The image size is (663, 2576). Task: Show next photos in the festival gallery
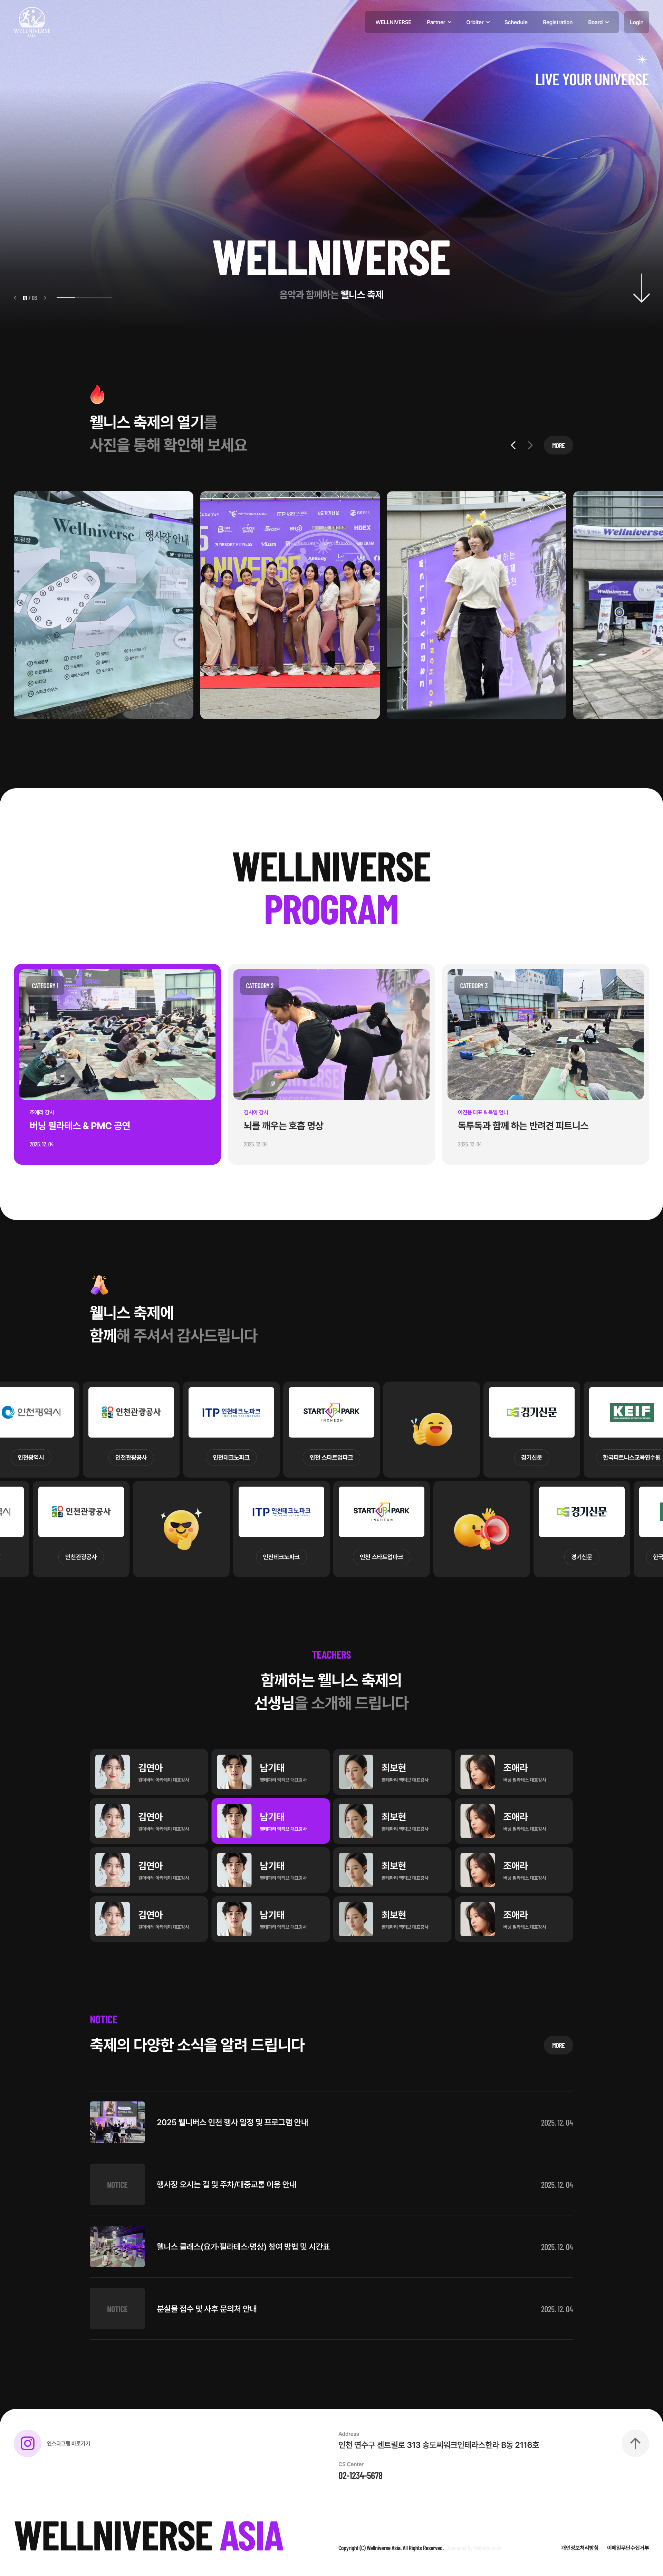click(x=530, y=445)
